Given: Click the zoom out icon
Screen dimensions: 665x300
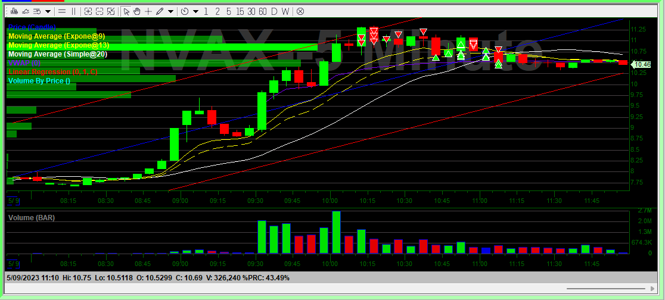Looking at the screenshot, I should click(100, 11).
